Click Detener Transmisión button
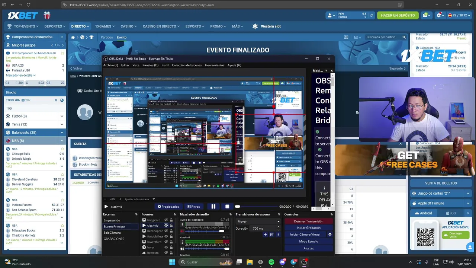 (309, 221)
